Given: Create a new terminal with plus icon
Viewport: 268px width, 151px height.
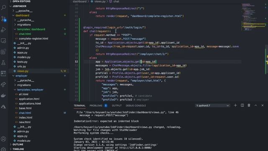Looking at the screenshot, I should click(x=235, y=105).
